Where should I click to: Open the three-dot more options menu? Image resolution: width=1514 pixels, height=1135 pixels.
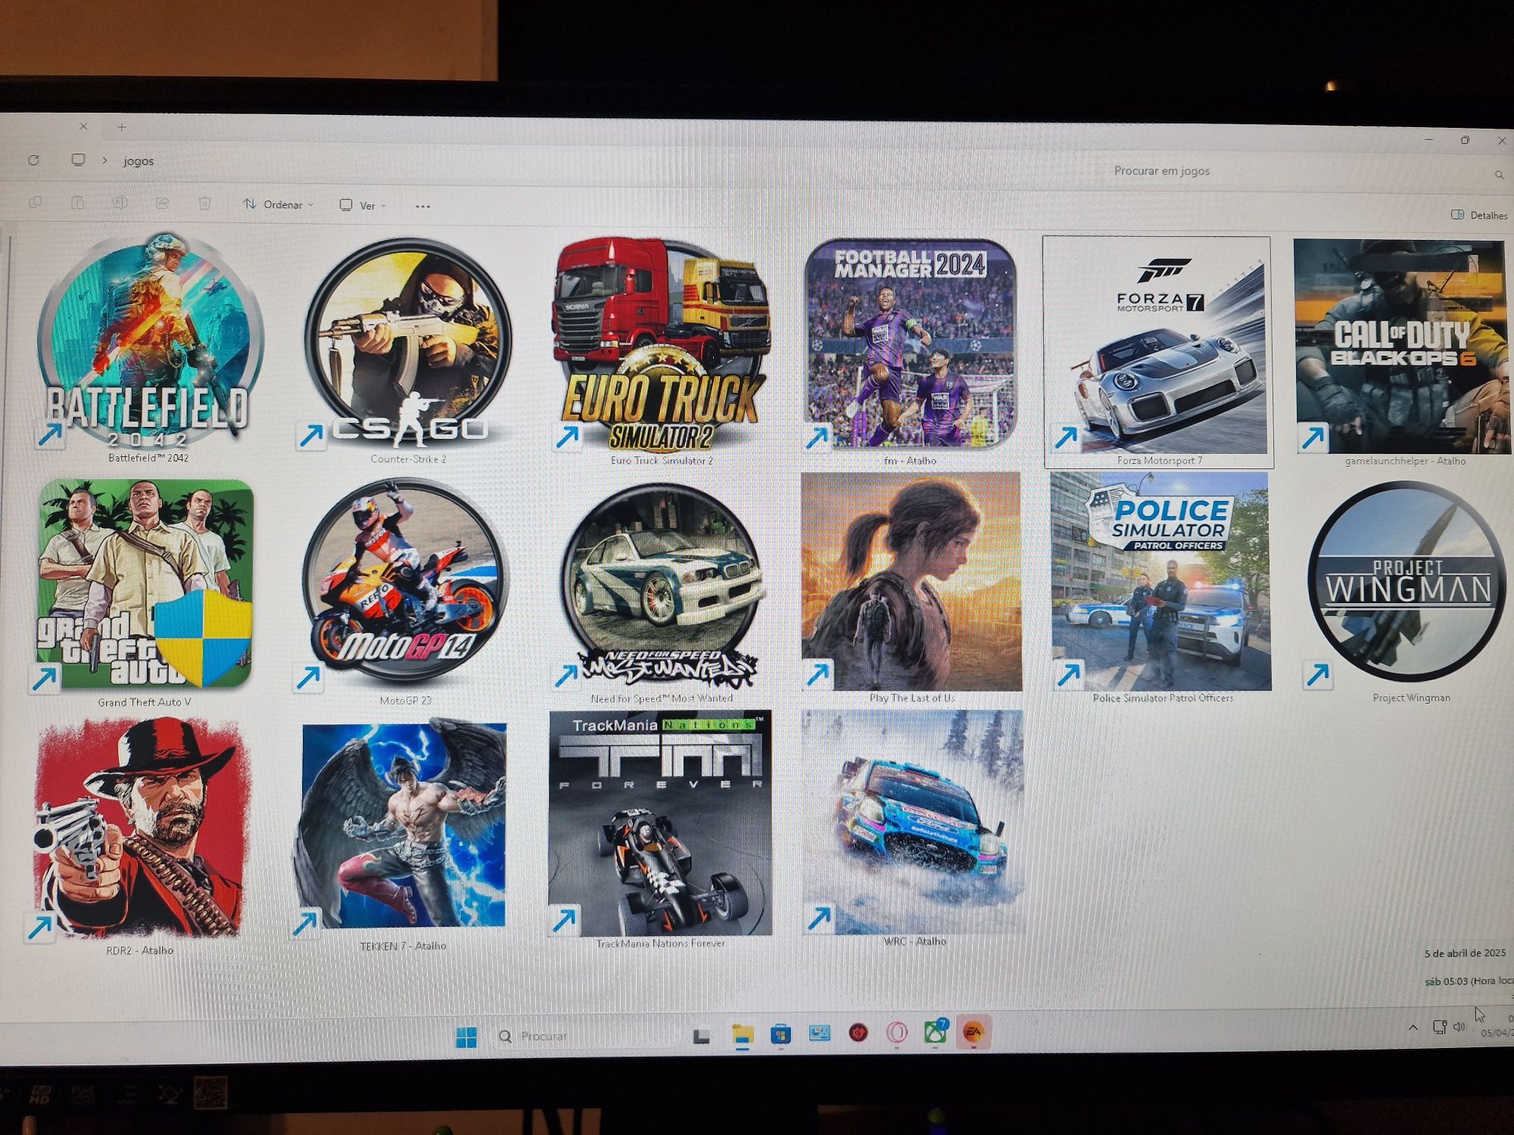click(422, 206)
